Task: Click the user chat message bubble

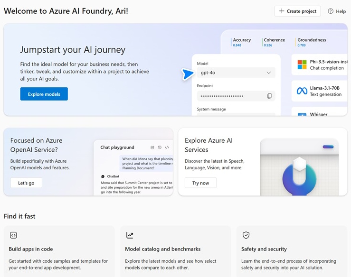Action: [x=146, y=164]
